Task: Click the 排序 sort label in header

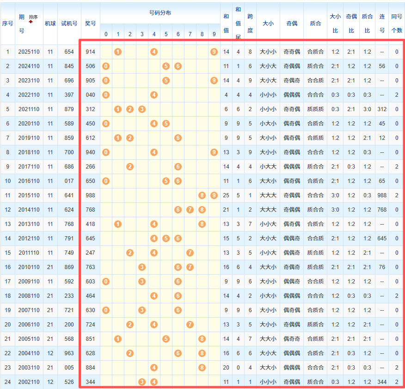Action: [x=33, y=17]
